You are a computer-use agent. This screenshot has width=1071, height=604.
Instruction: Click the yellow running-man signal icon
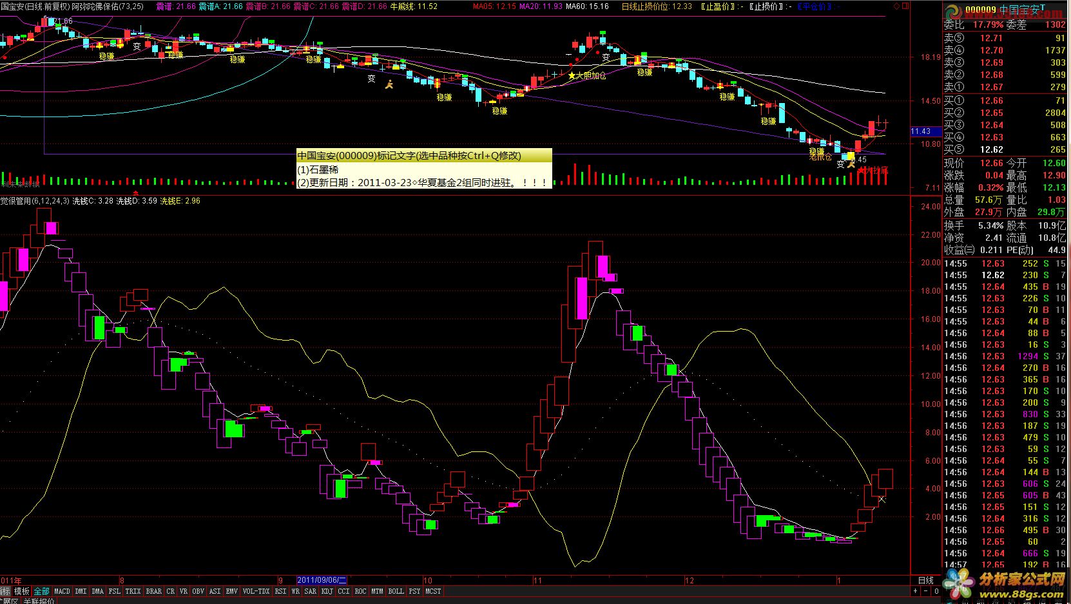point(389,84)
